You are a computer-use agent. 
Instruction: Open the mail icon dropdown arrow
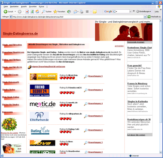(78, 12)
